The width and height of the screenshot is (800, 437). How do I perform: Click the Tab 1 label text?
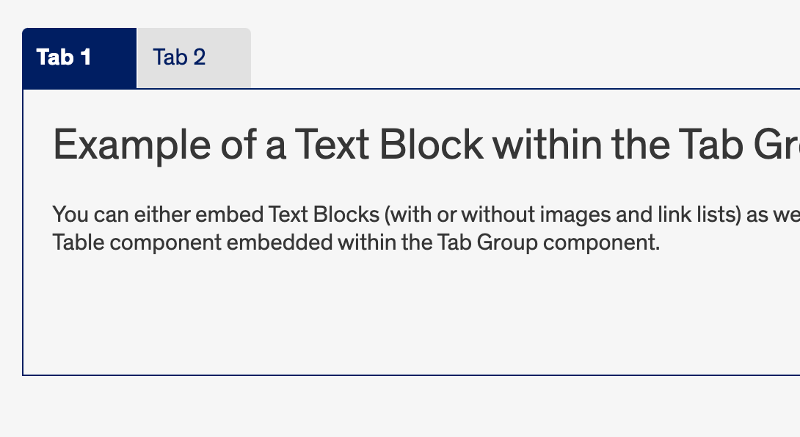[x=66, y=57]
